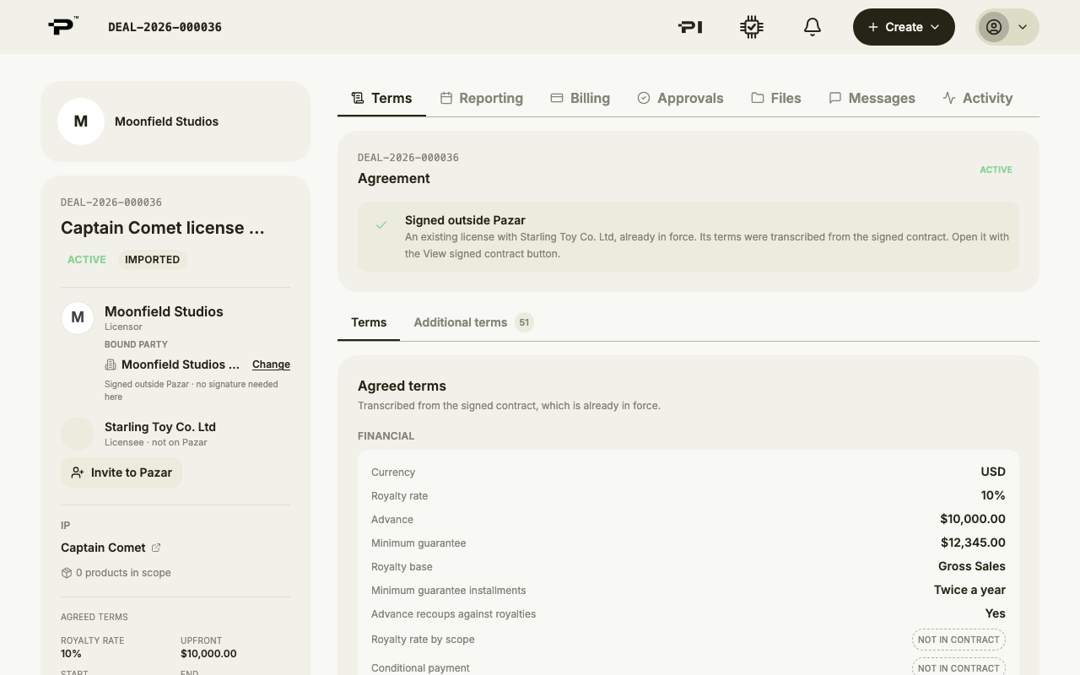Screen dimensions: 1080x675
Task: Click the bound party building icon
Action: tap(111, 364)
